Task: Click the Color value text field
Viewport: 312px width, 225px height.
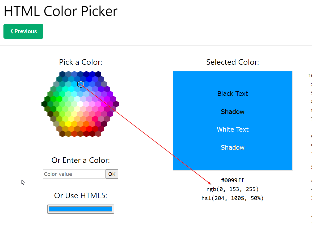Action: point(74,174)
